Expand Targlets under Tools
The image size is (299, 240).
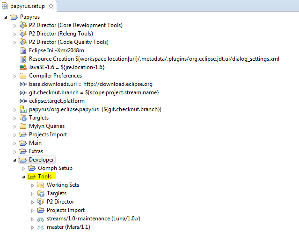click(x=33, y=194)
